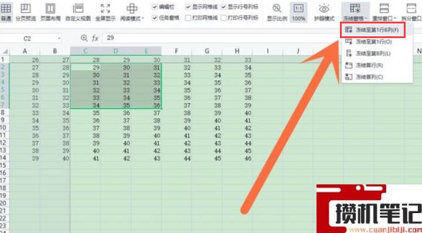Select row 15 header
This screenshot has width=422, height=233.
tap(5, 166)
